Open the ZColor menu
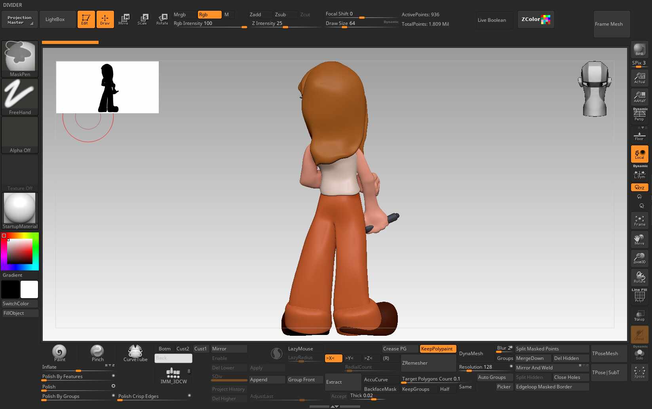 (536, 19)
